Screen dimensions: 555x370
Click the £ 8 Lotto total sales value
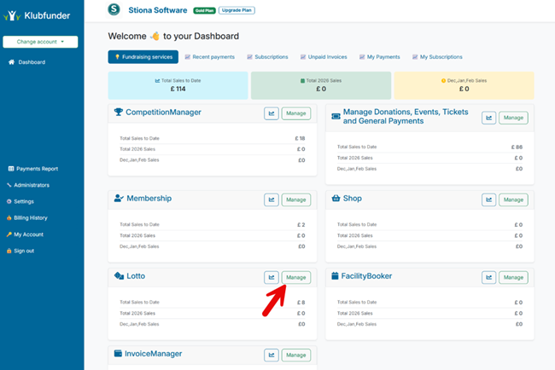[301, 303]
